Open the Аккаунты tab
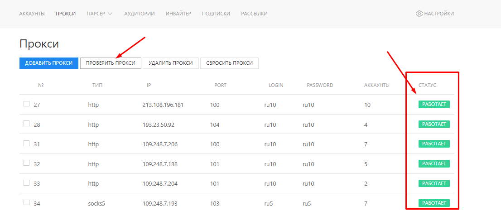Viewport: 501px width, 211px height. [x=32, y=14]
